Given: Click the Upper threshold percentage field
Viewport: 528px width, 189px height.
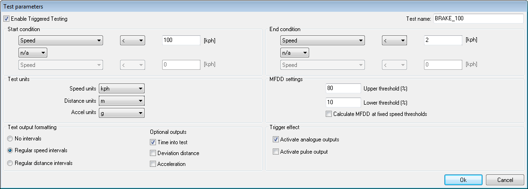Looking at the screenshot, I should pyautogui.click(x=343, y=88).
